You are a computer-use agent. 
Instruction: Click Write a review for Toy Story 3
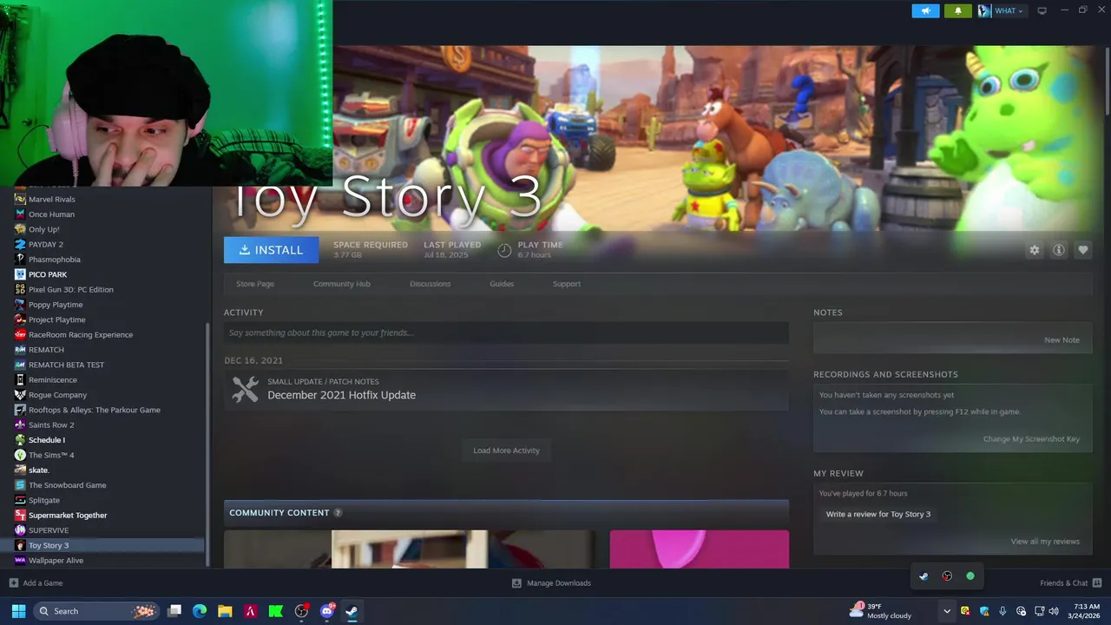pyautogui.click(x=878, y=514)
